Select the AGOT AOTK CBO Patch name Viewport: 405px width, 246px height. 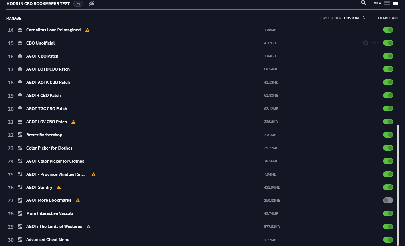click(x=48, y=82)
